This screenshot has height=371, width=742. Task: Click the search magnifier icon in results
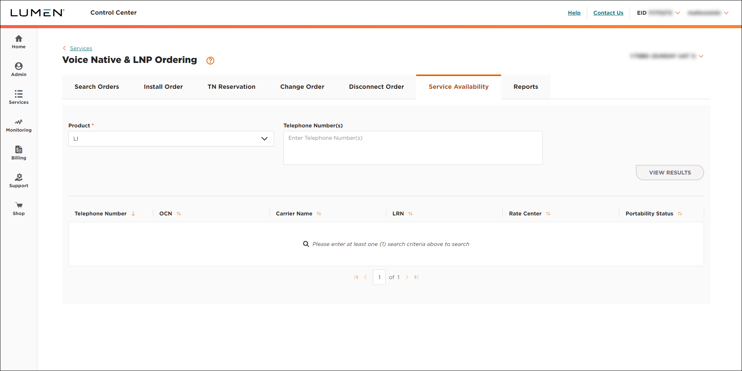pos(306,244)
